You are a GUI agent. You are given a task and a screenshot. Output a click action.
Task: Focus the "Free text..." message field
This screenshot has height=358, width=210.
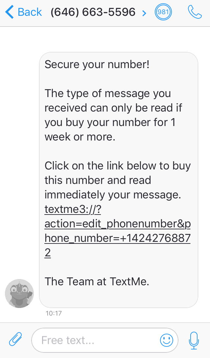click(95, 340)
